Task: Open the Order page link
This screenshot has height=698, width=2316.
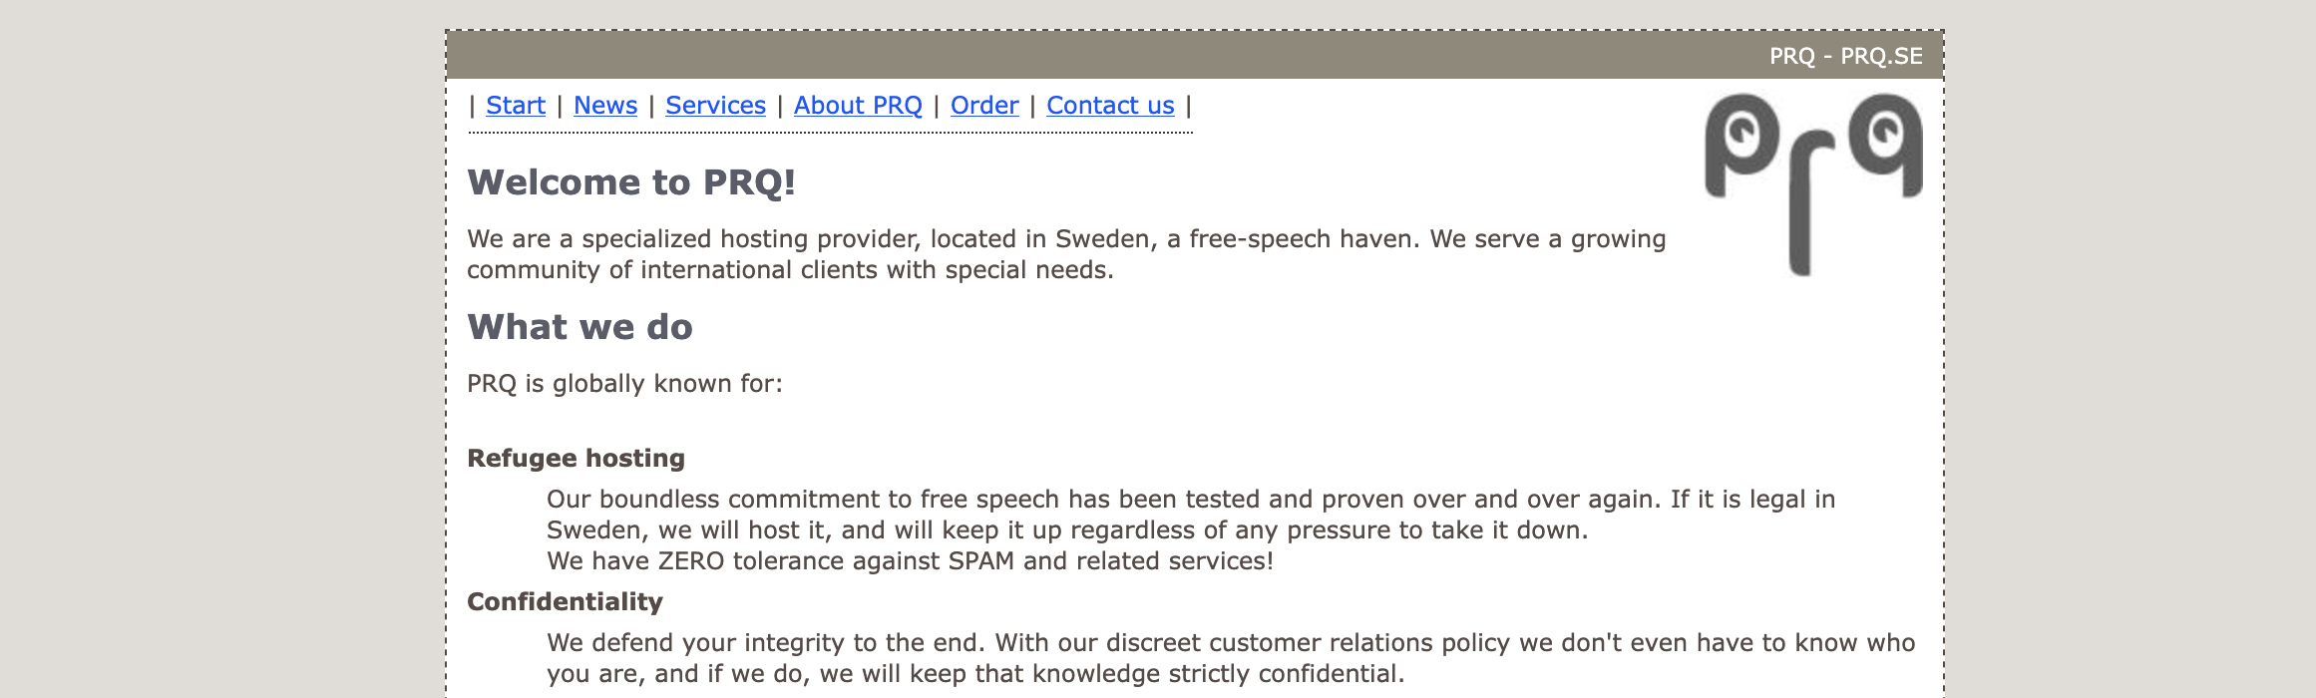Action: (x=984, y=106)
